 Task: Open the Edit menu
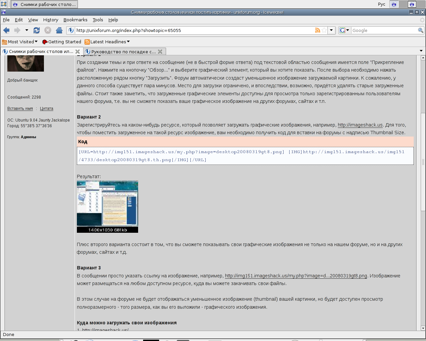tap(19, 20)
